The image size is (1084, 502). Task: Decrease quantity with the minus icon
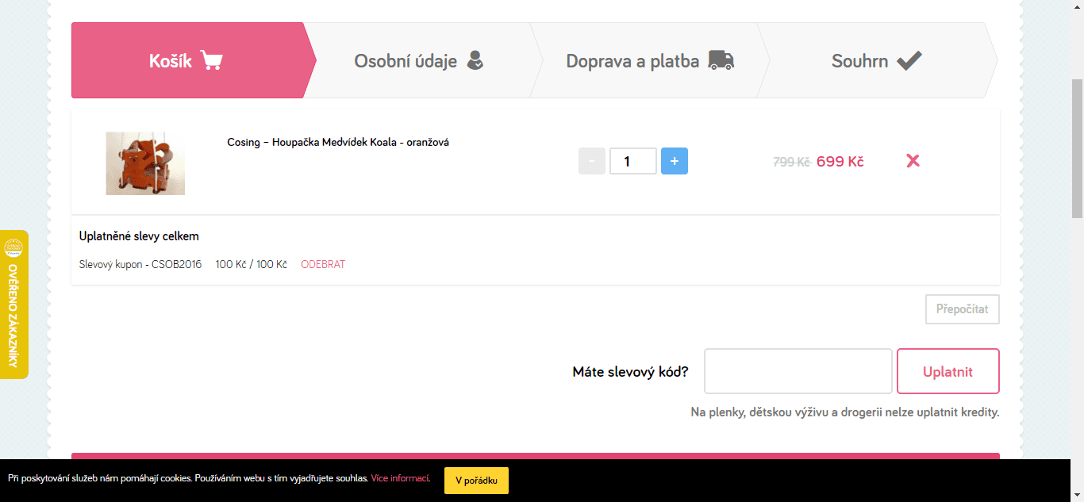click(591, 160)
